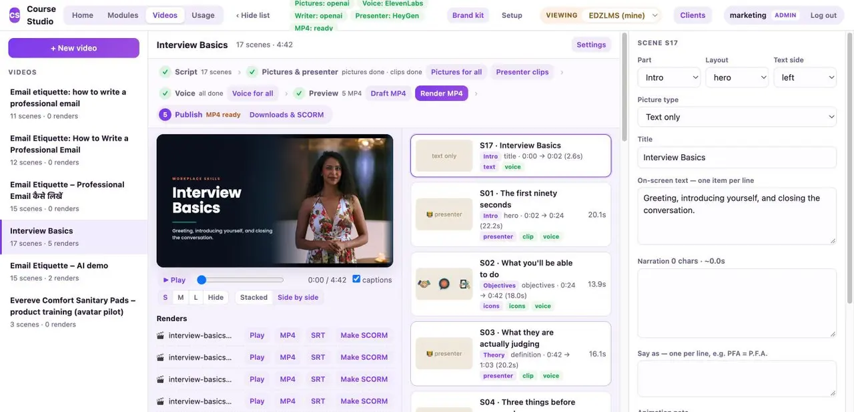Open the Brand kit page
The width and height of the screenshot is (854, 412).
coord(468,15)
